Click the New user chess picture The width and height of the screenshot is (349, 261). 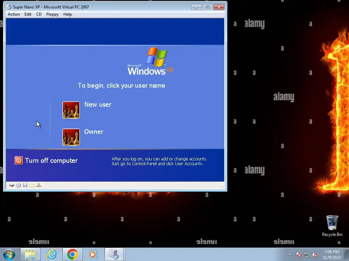click(x=71, y=110)
